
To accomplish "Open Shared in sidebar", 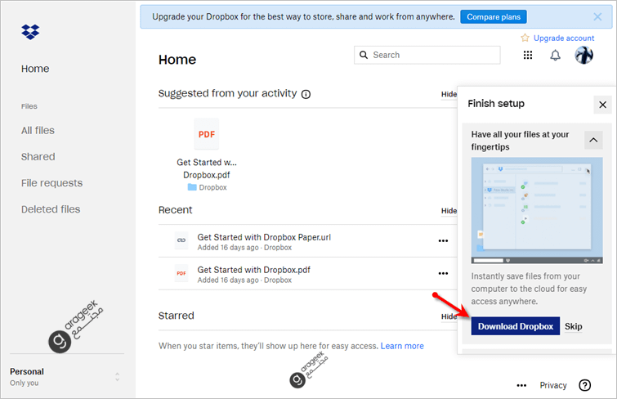I will (x=38, y=157).
